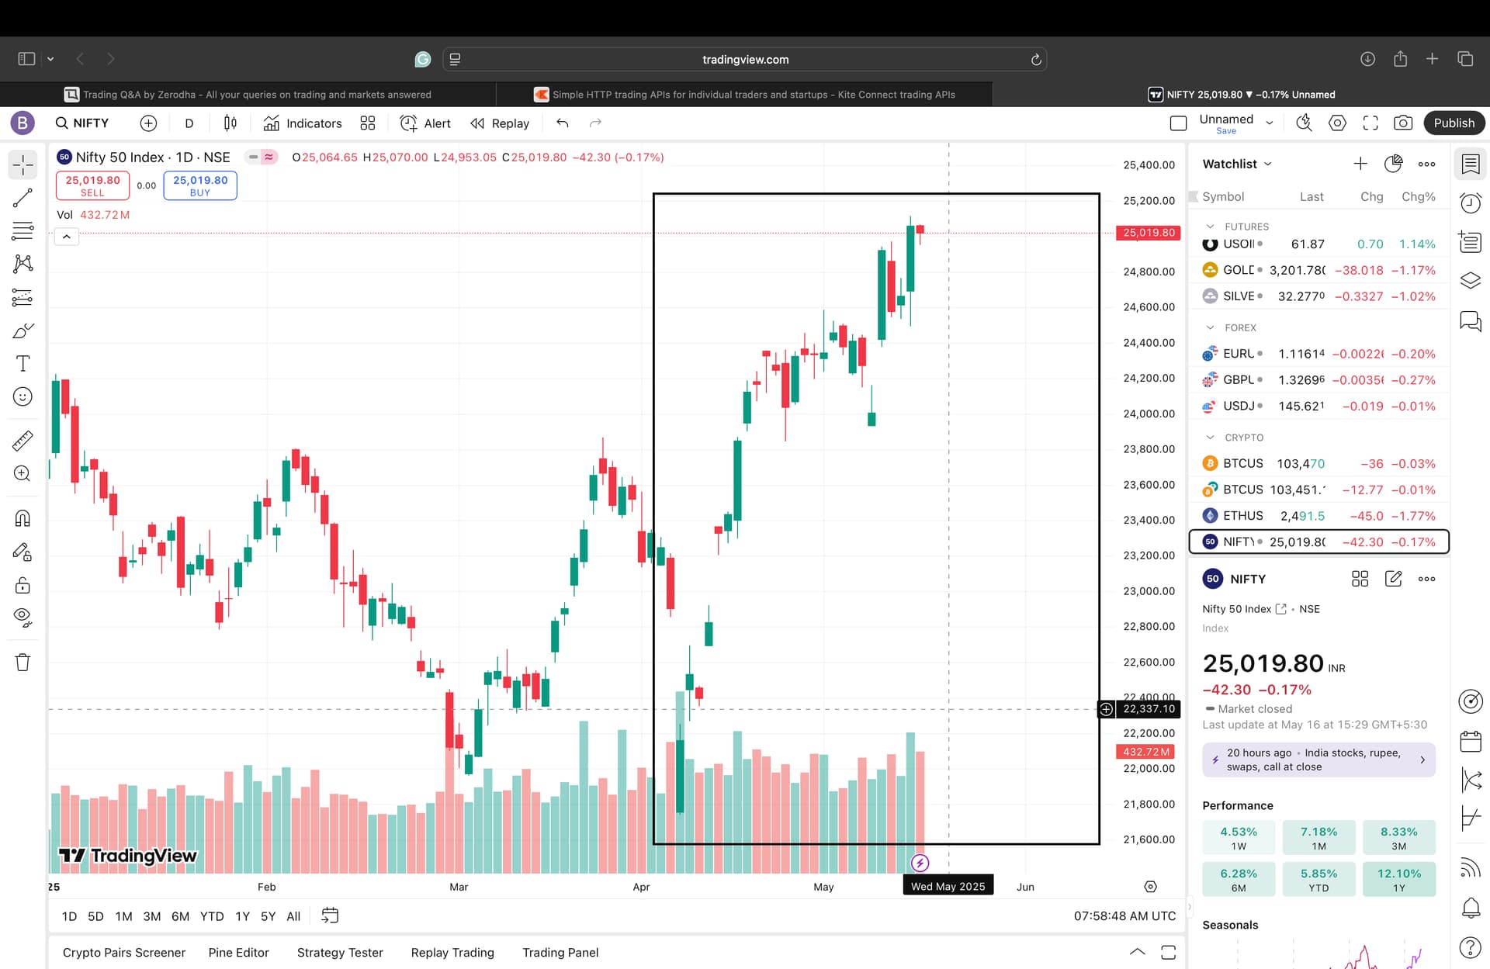
Task: Collapse the indicator legend arrow
Action: pos(67,237)
